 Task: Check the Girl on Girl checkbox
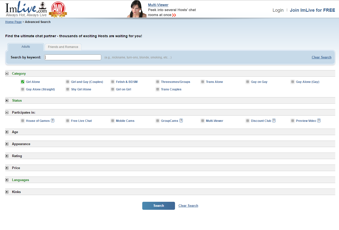coord(113,89)
